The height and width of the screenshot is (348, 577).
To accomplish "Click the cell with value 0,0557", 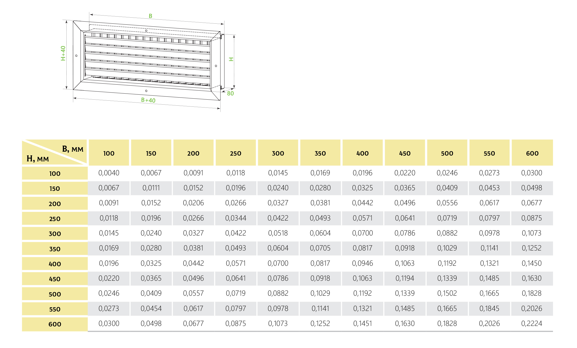I will 193,293.
